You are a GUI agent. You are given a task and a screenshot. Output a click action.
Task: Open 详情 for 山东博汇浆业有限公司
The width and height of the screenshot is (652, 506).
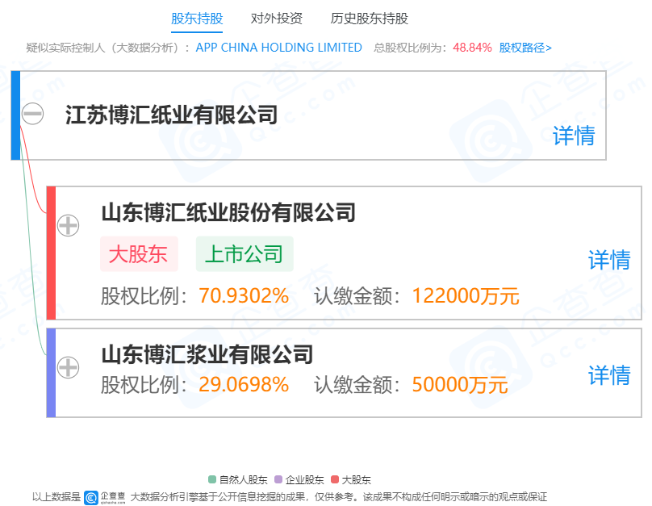tap(609, 375)
